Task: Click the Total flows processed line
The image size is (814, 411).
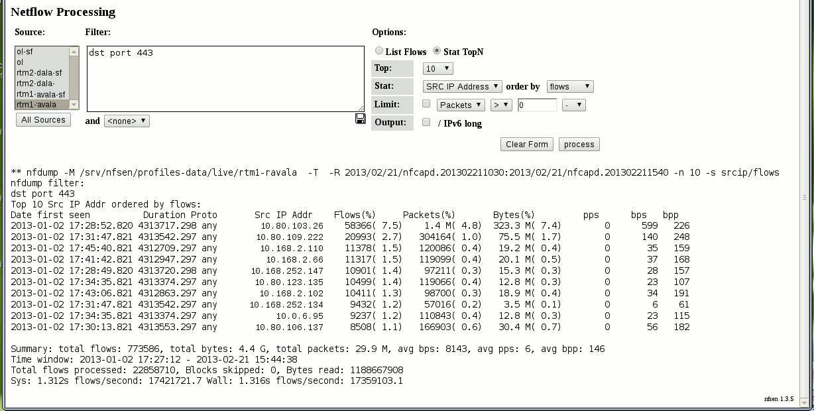Action: pyautogui.click(x=207, y=370)
